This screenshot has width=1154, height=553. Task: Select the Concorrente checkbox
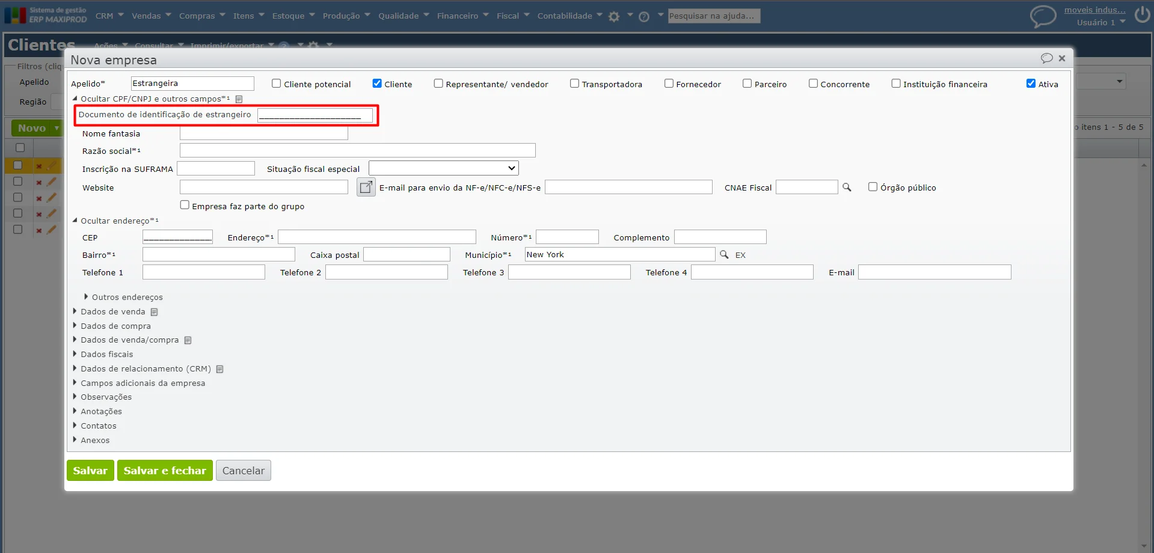pos(813,84)
